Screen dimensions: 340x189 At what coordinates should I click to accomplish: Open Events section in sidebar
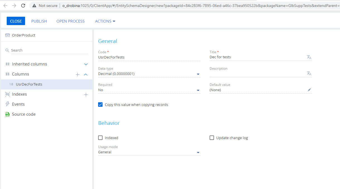pyautogui.click(x=18, y=104)
